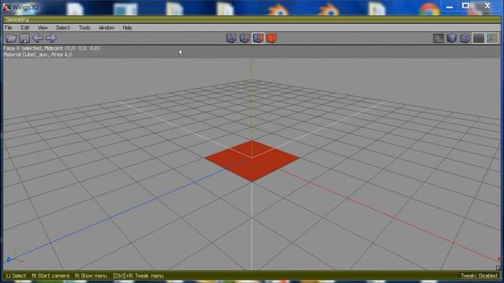Viewport: 504px width, 283px height.
Task: Click the Save floppy disk icon
Action: pyautogui.click(x=24, y=39)
